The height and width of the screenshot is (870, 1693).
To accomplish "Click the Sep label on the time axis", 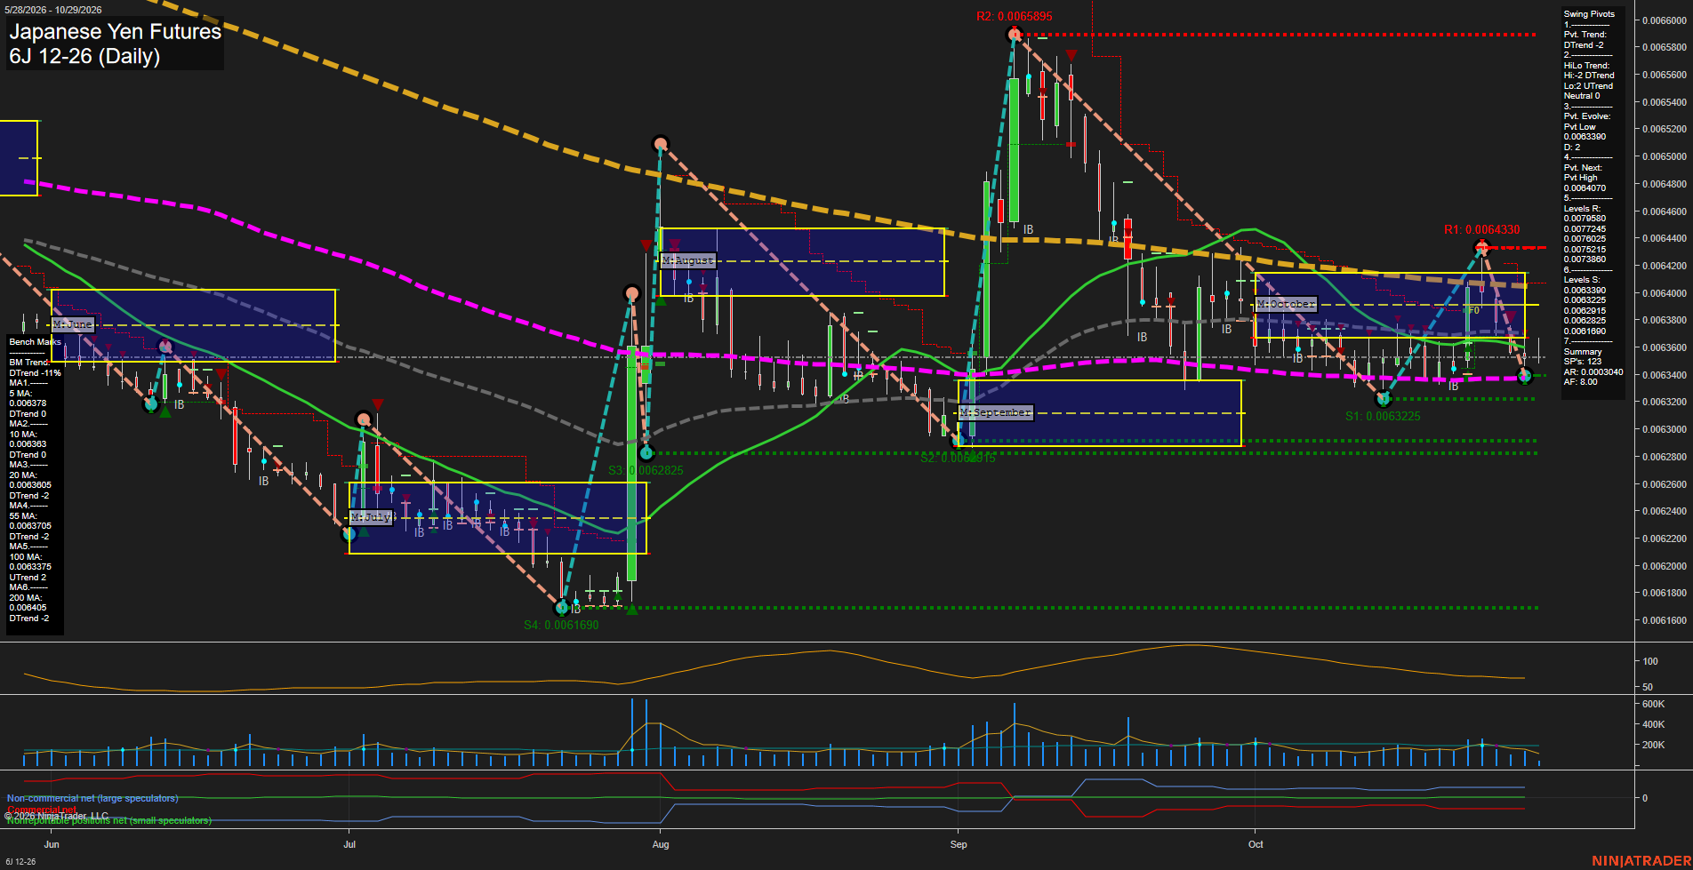I will tap(959, 844).
